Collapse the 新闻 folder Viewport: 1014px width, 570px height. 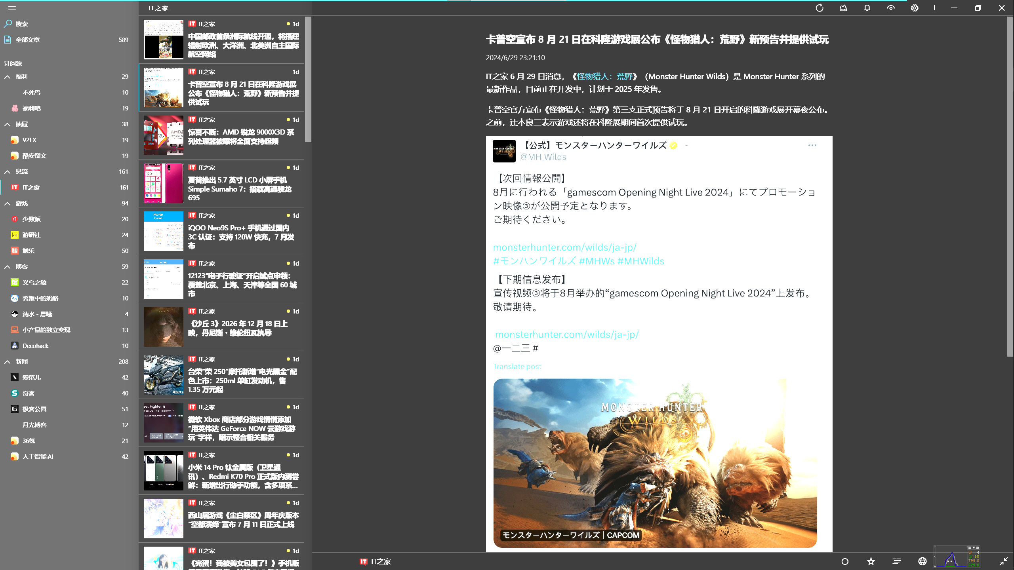[x=7, y=362]
